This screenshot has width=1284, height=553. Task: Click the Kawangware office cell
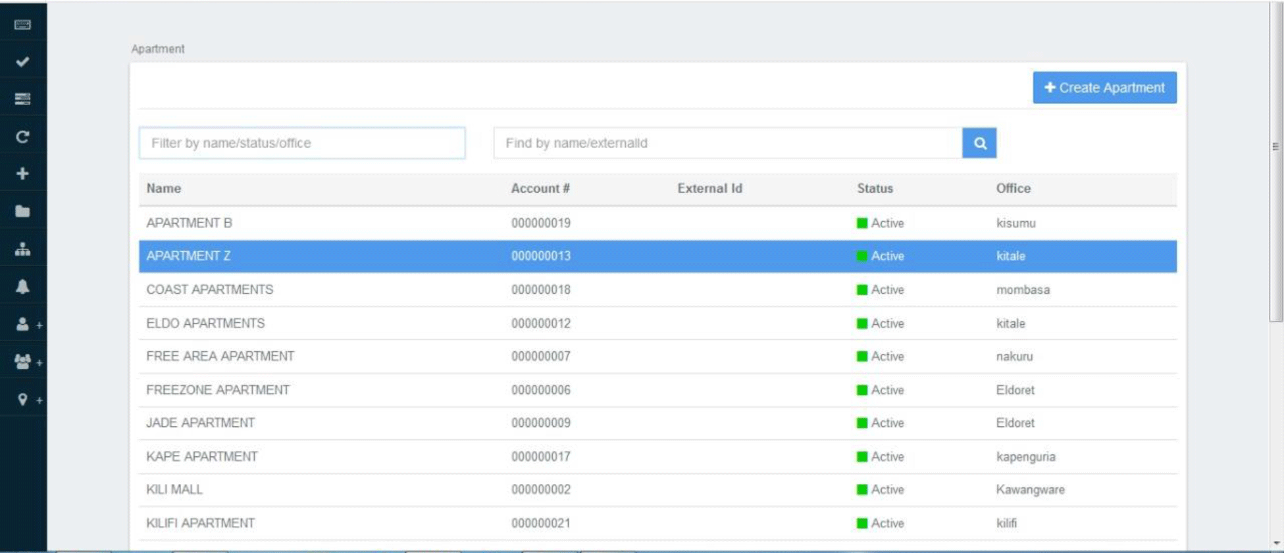point(1030,489)
